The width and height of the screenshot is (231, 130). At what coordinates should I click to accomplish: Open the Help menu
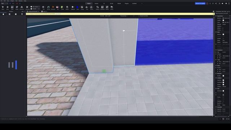(25, 1)
